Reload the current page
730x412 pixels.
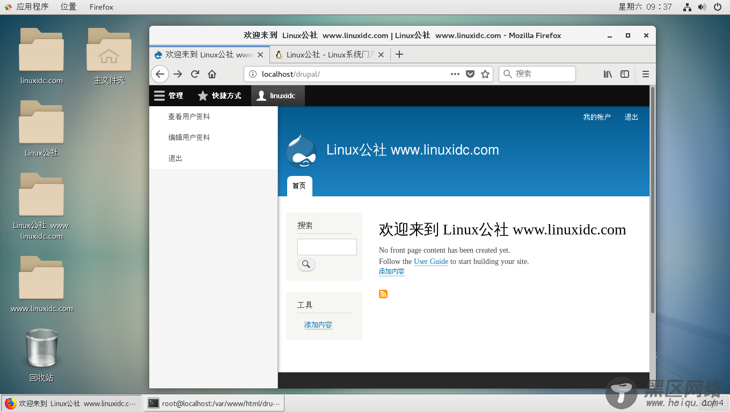click(x=195, y=74)
